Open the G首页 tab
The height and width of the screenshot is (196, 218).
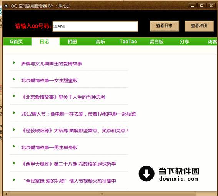17,42
